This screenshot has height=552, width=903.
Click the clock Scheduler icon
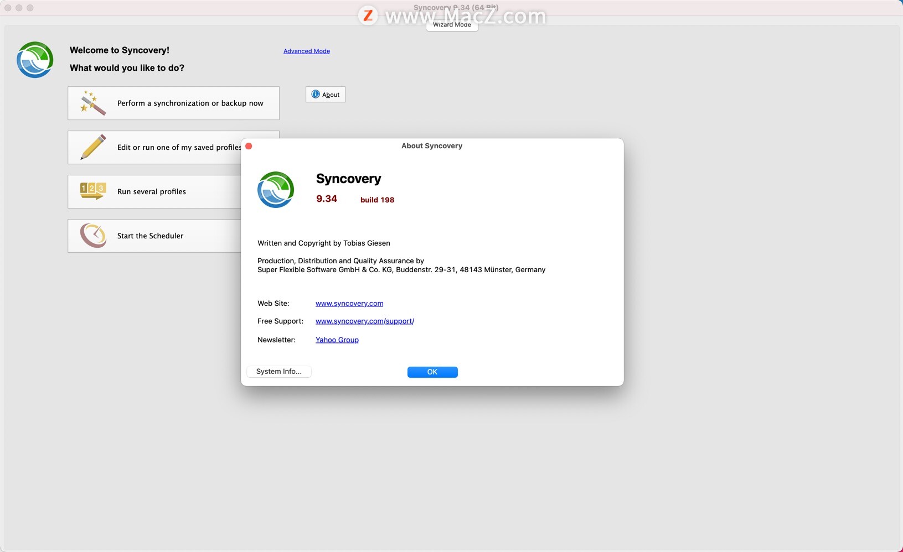92,236
